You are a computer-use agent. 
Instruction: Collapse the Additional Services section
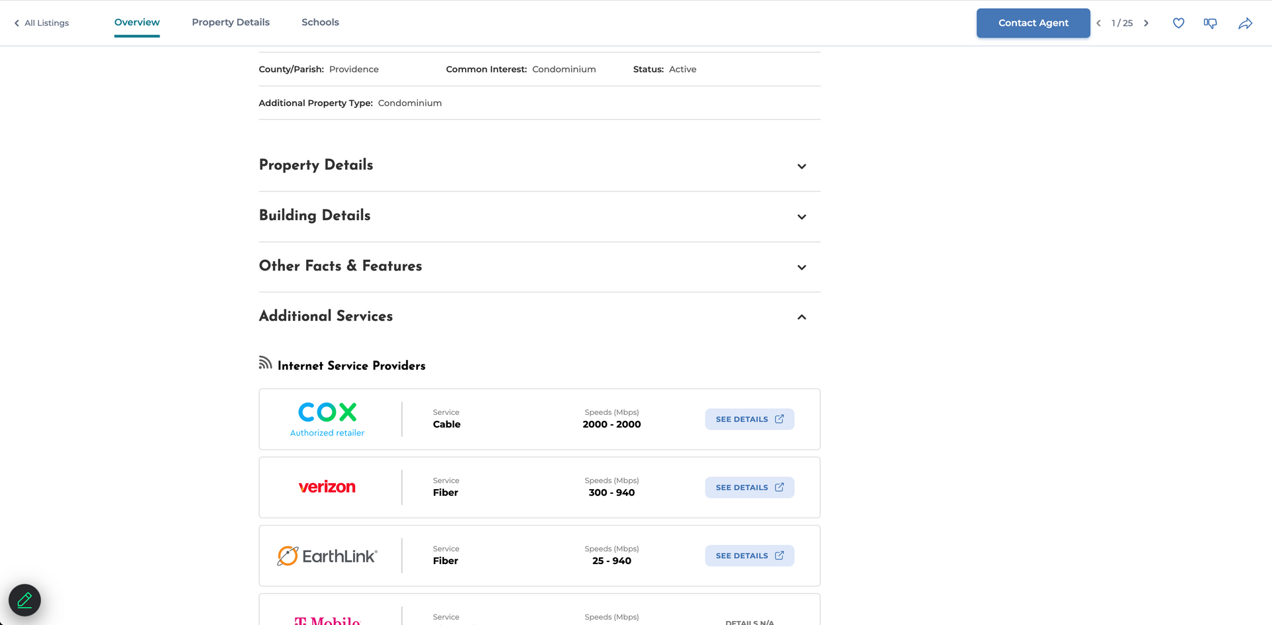coord(801,317)
